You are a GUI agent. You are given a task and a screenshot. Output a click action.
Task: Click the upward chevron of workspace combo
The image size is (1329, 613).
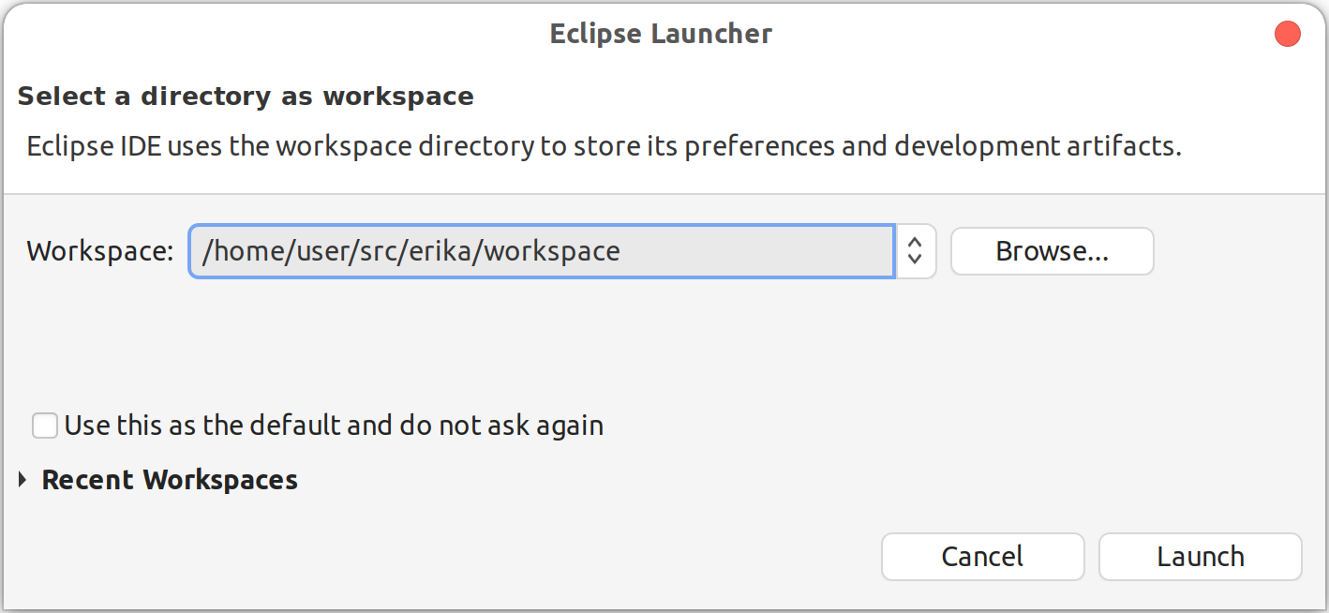916,241
